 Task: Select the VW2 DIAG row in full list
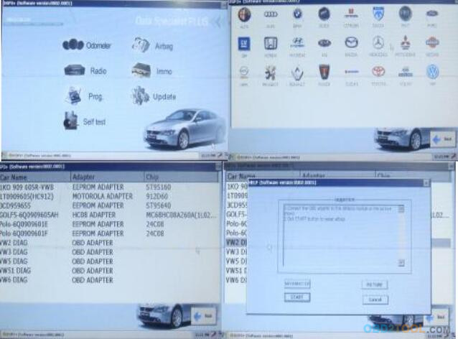click(x=109, y=243)
